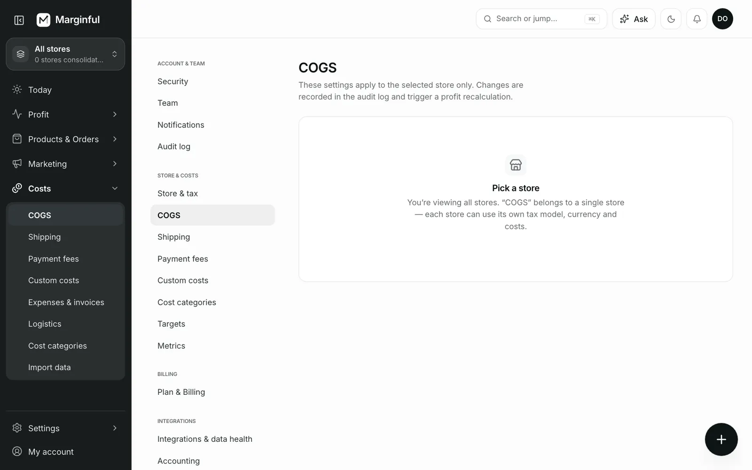Toggle dark mode with moon icon
This screenshot has width=752, height=470.
point(671,19)
